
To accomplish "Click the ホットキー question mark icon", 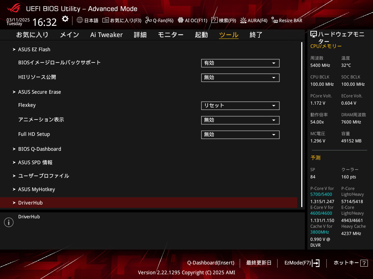I will [x=364, y=263].
